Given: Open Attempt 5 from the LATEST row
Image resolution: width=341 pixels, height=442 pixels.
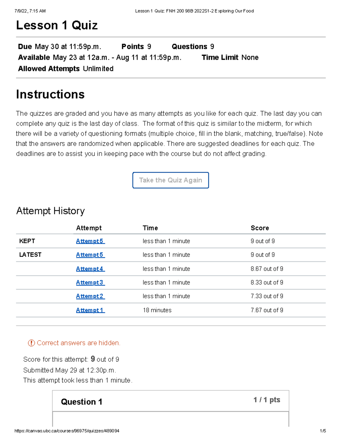Looking at the screenshot, I should (x=90, y=255).
